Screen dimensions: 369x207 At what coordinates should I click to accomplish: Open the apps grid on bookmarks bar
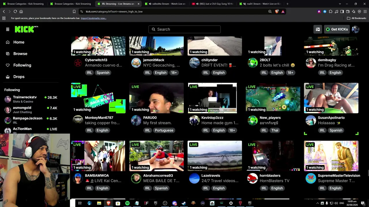point(4,18)
